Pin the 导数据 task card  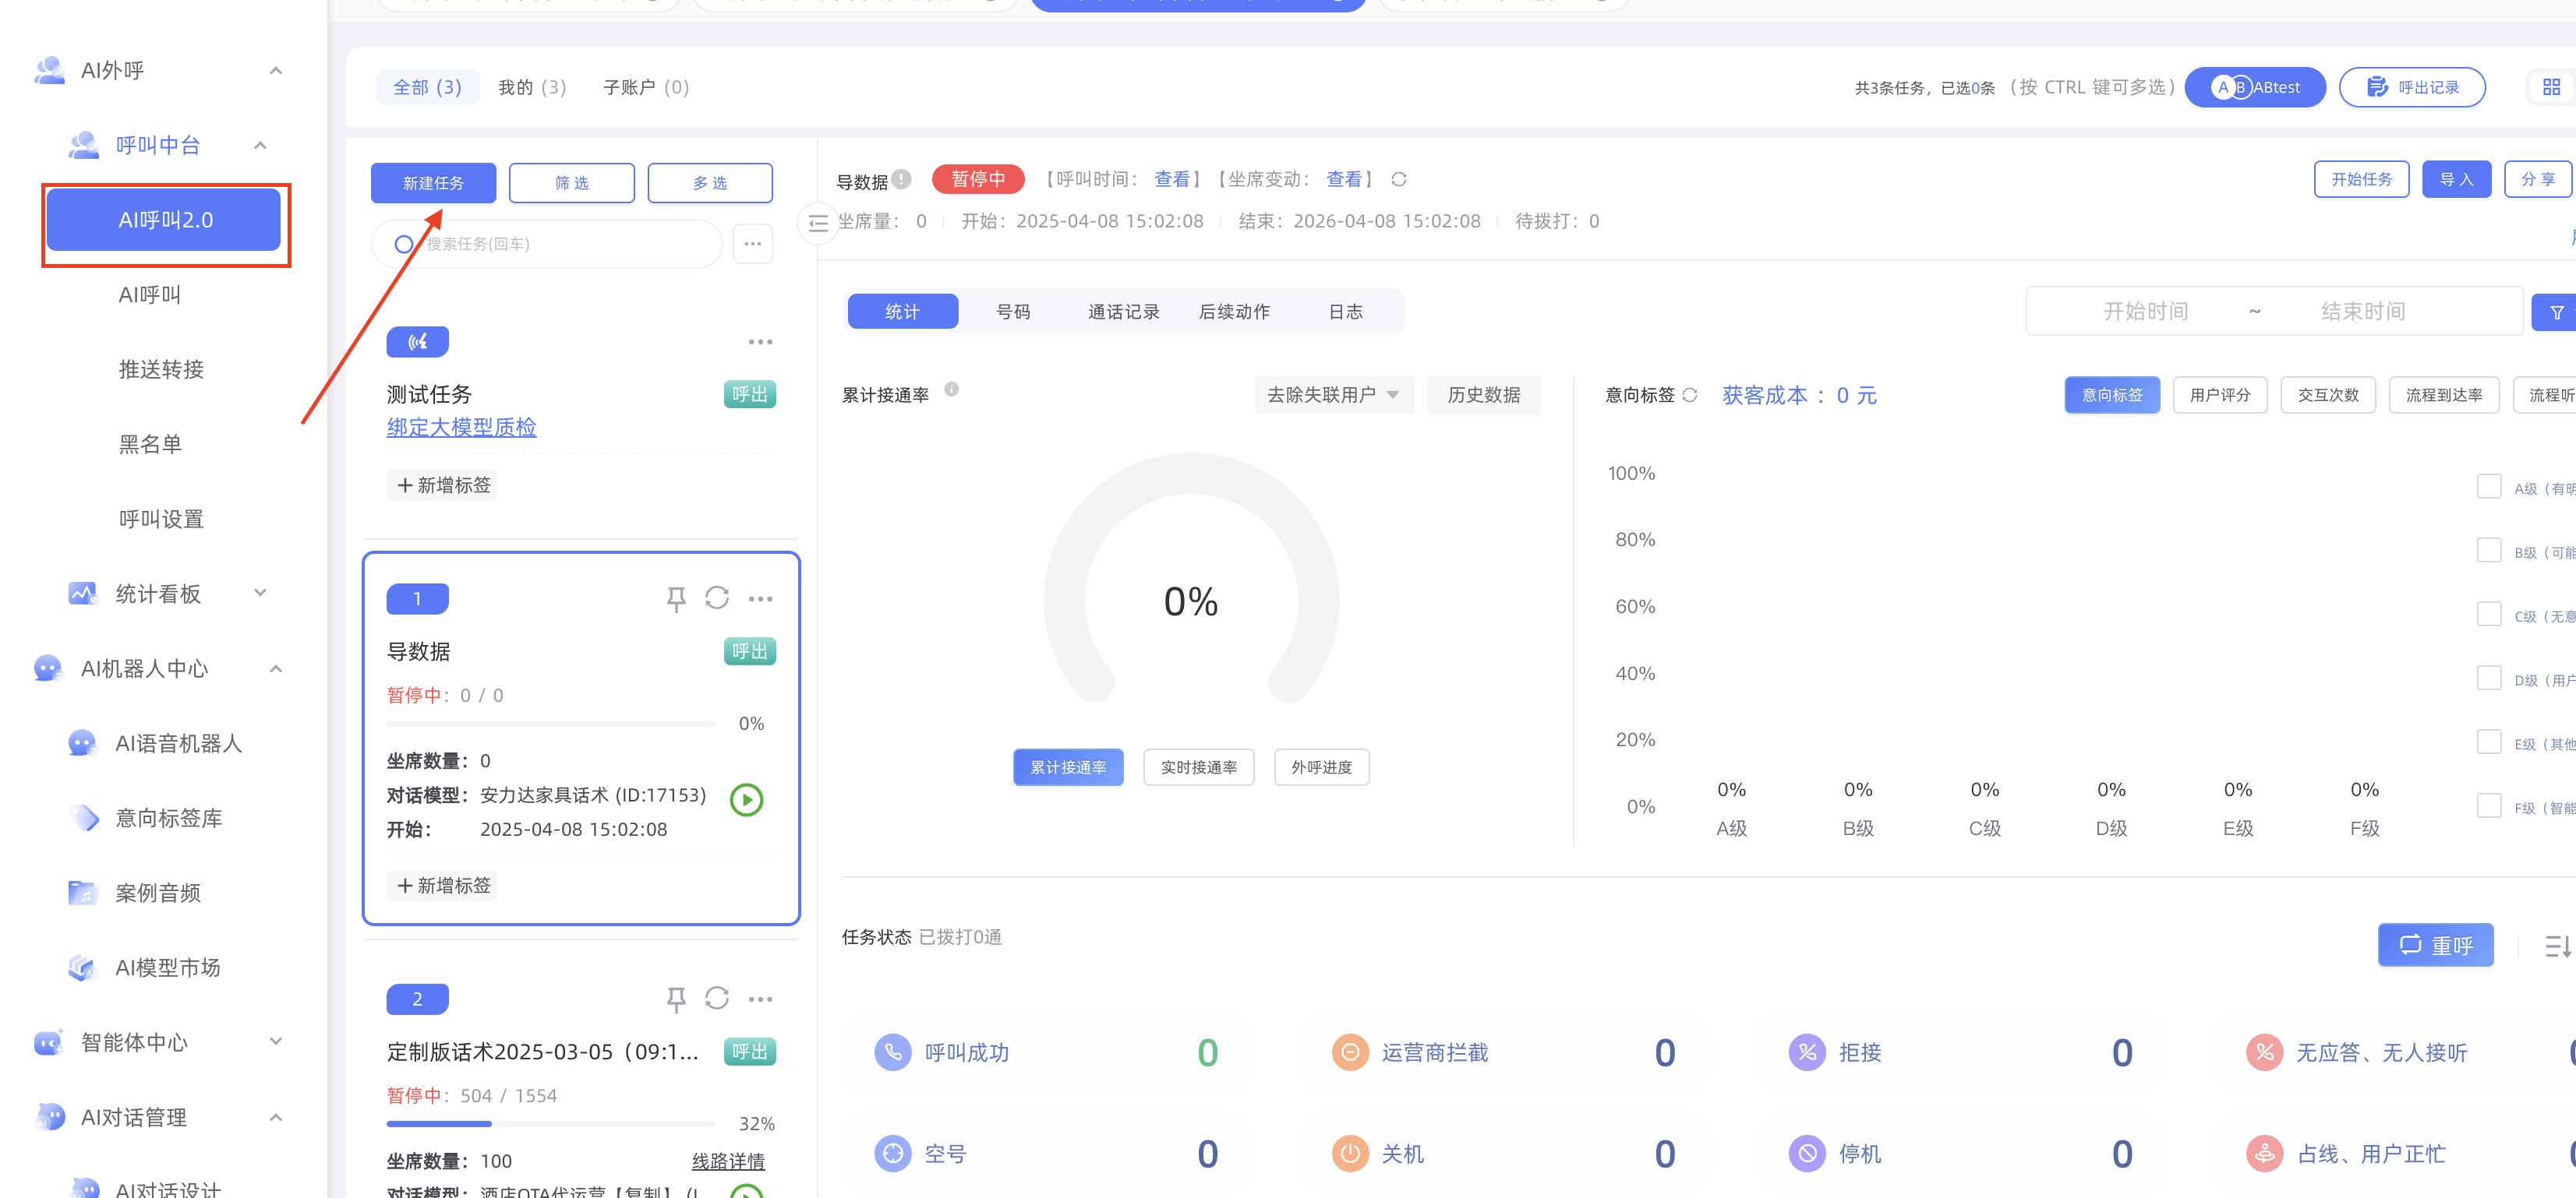676,598
